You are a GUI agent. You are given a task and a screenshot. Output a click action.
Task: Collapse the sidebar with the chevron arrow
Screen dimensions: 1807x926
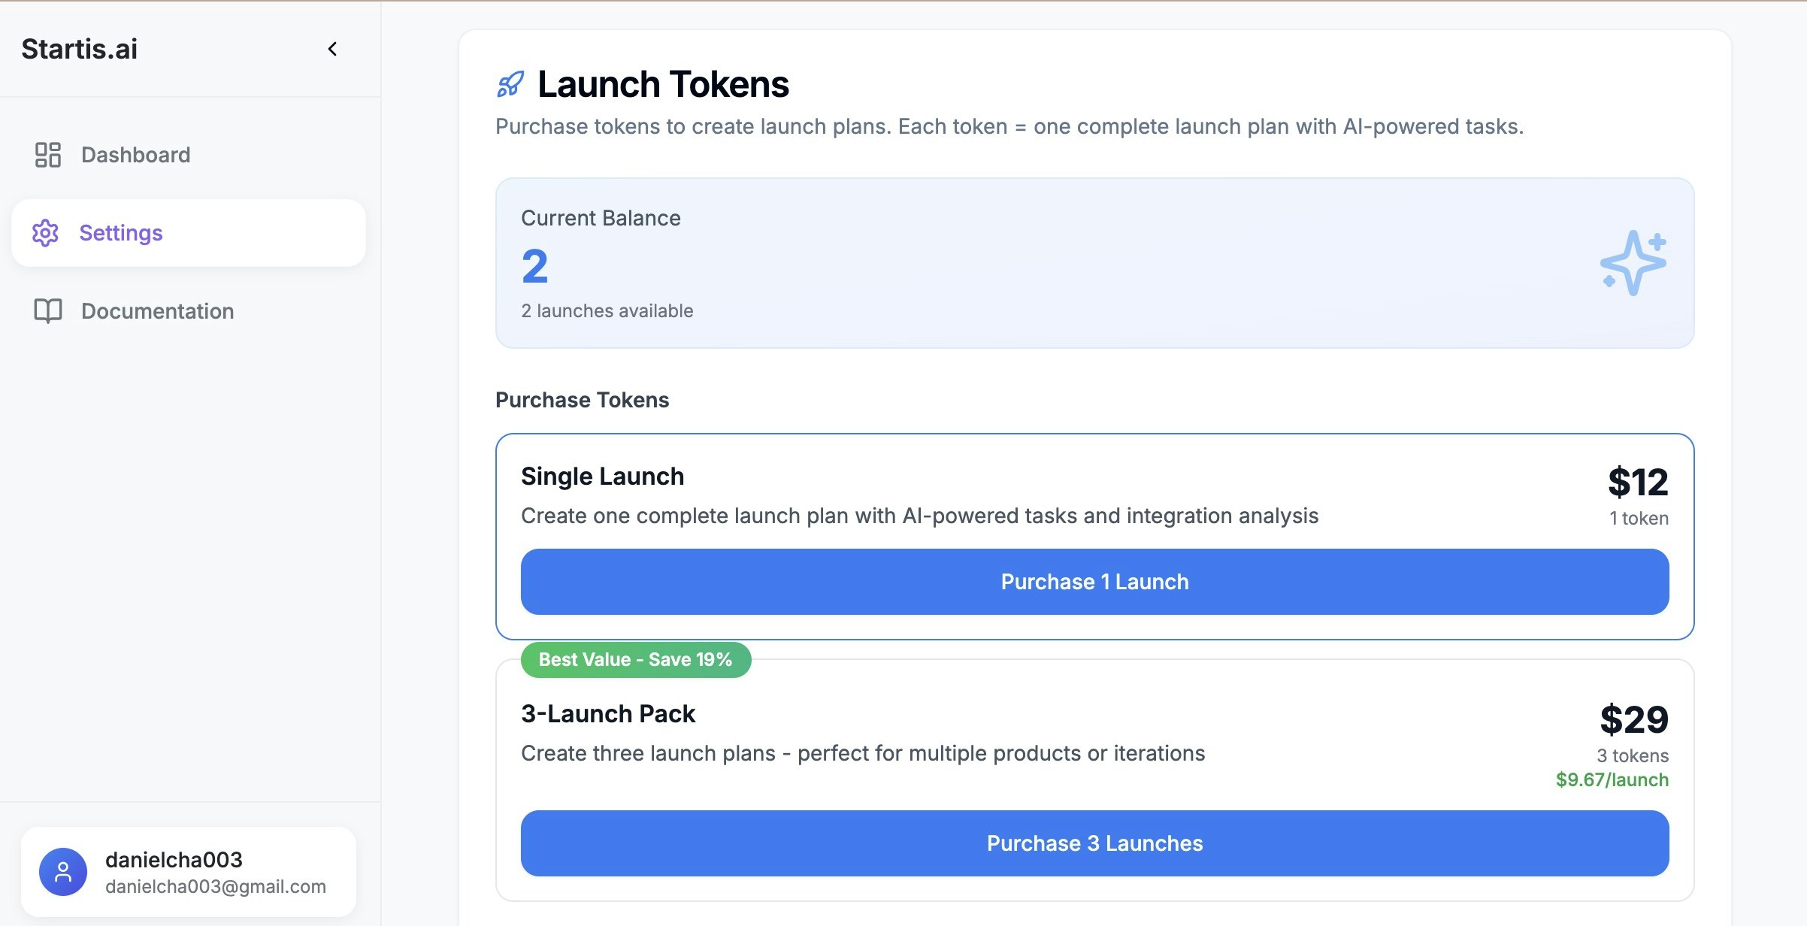click(331, 50)
